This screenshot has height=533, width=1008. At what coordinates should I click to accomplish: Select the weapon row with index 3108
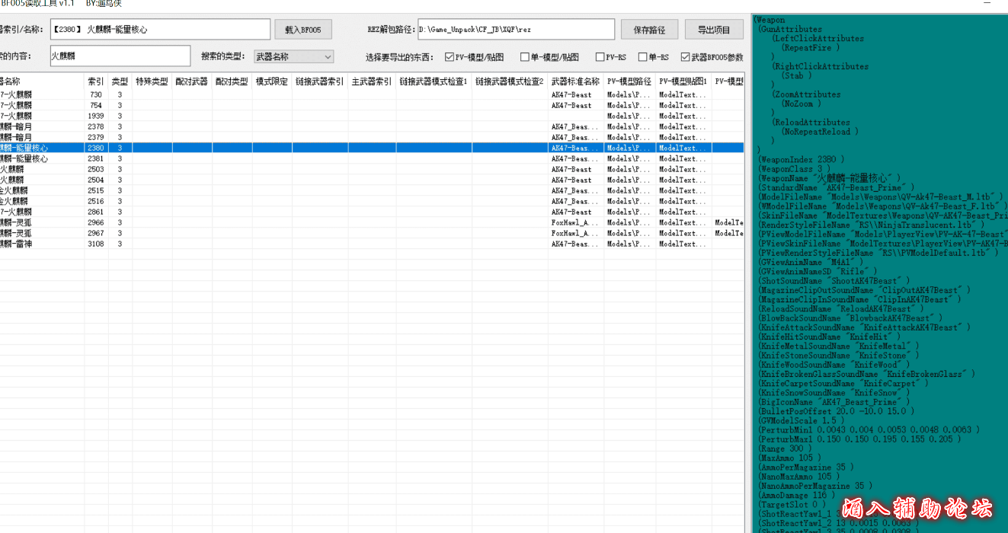click(96, 244)
